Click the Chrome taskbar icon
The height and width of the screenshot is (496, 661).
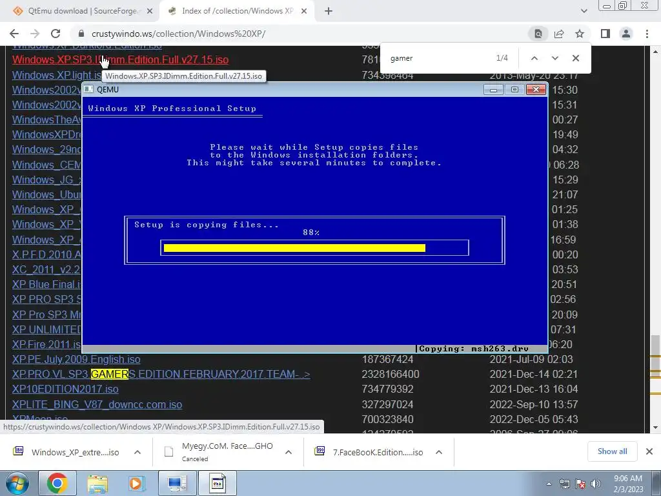[57, 483]
